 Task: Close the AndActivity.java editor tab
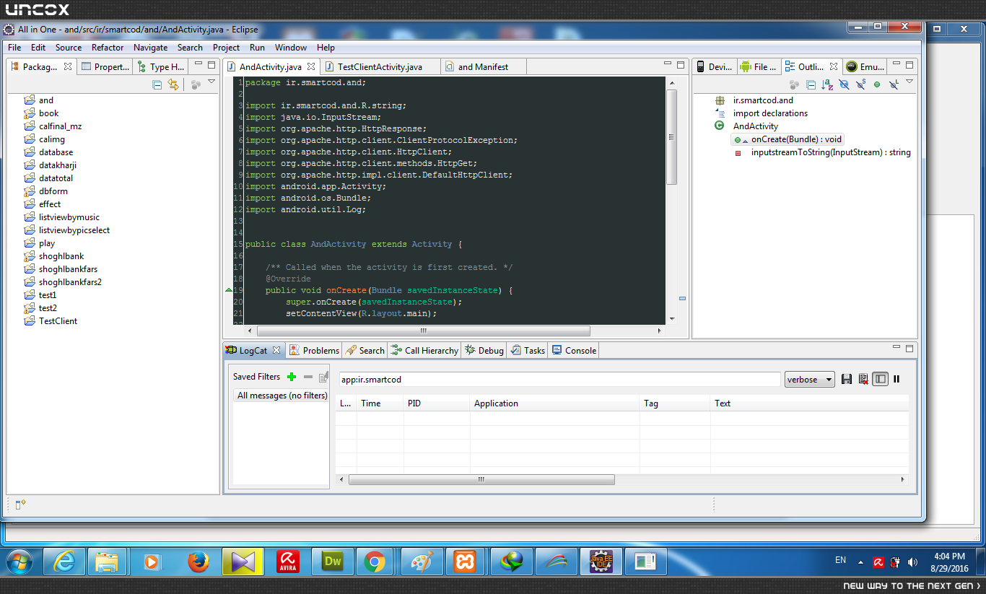click(311, 66)
